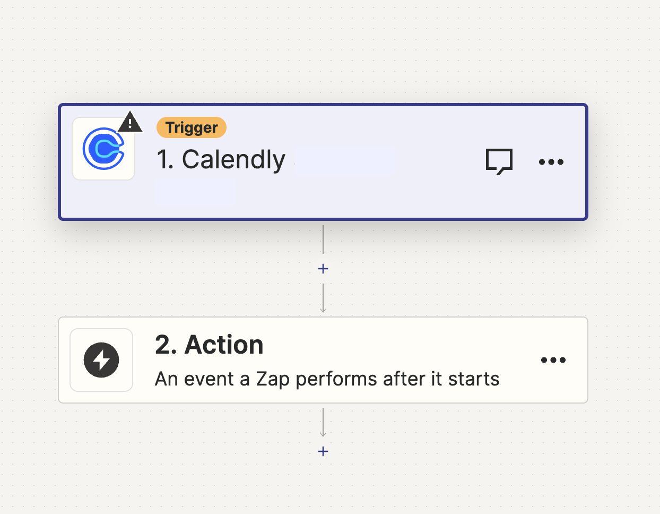Select the "1. Calendly" step title
Image resolution: width=660 pixels, height=514 pixels.
coord(221,159)
